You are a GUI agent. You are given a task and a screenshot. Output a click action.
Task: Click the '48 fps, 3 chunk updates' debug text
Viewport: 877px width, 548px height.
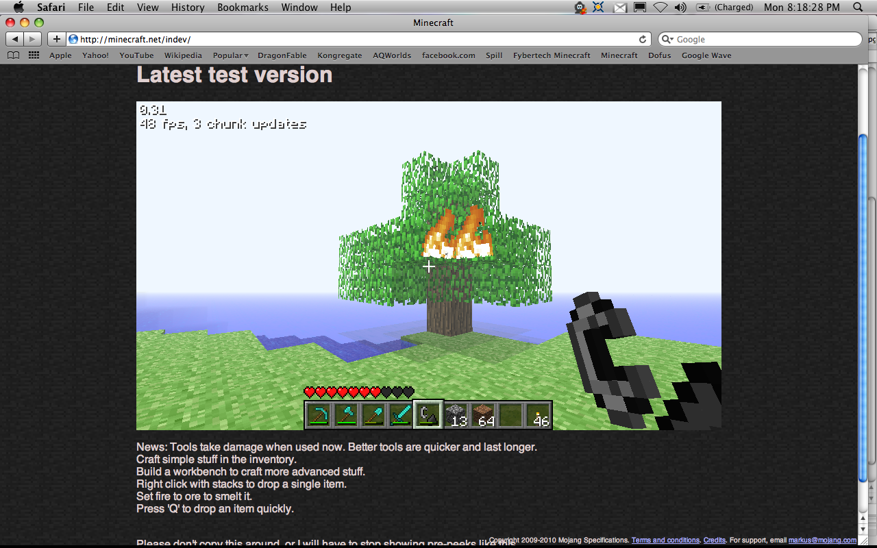[223, 125]
